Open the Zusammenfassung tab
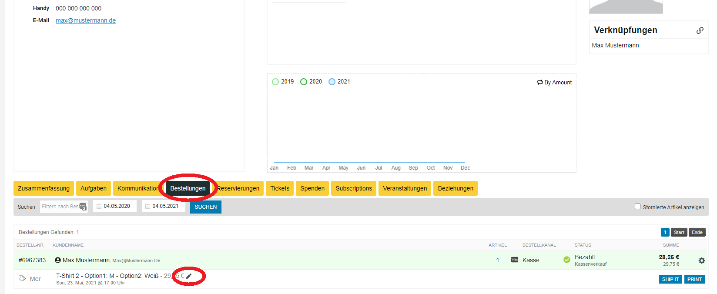717x294 pixels. 44,188
